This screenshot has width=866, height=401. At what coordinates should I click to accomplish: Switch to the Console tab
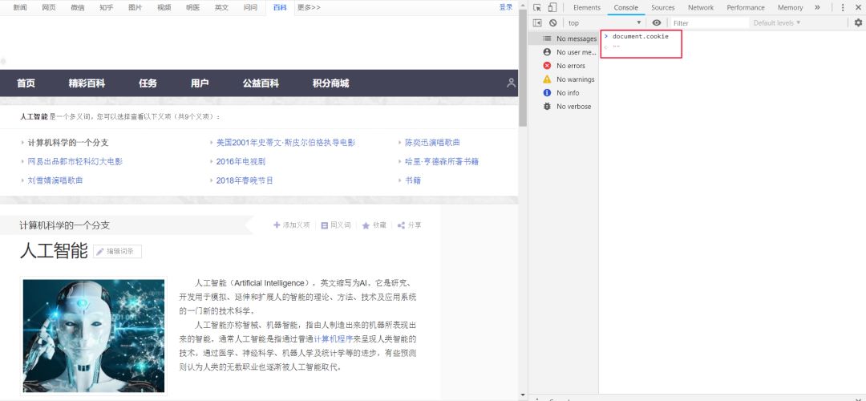625,8
